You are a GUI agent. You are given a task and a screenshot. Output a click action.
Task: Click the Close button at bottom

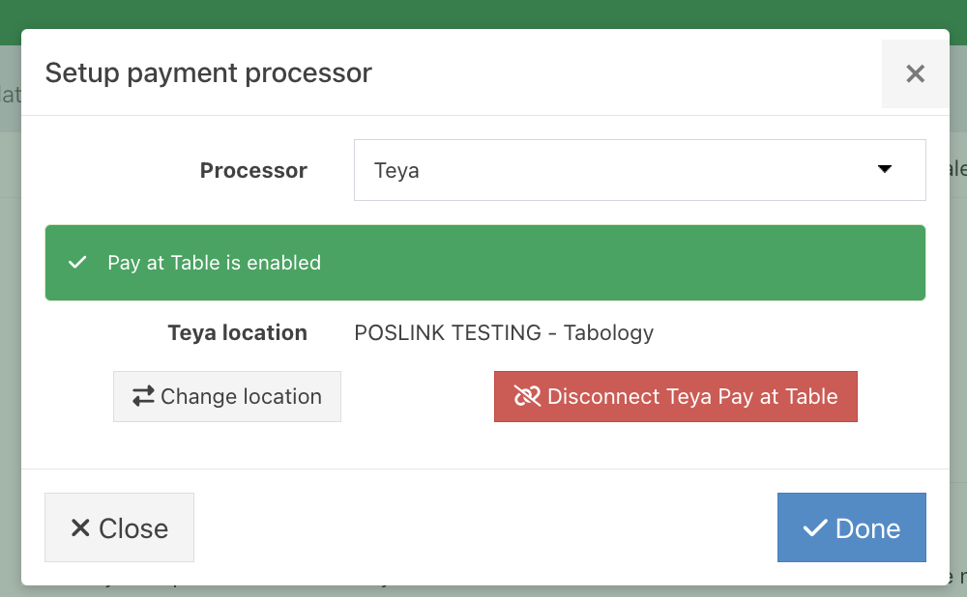pos(119,527)
